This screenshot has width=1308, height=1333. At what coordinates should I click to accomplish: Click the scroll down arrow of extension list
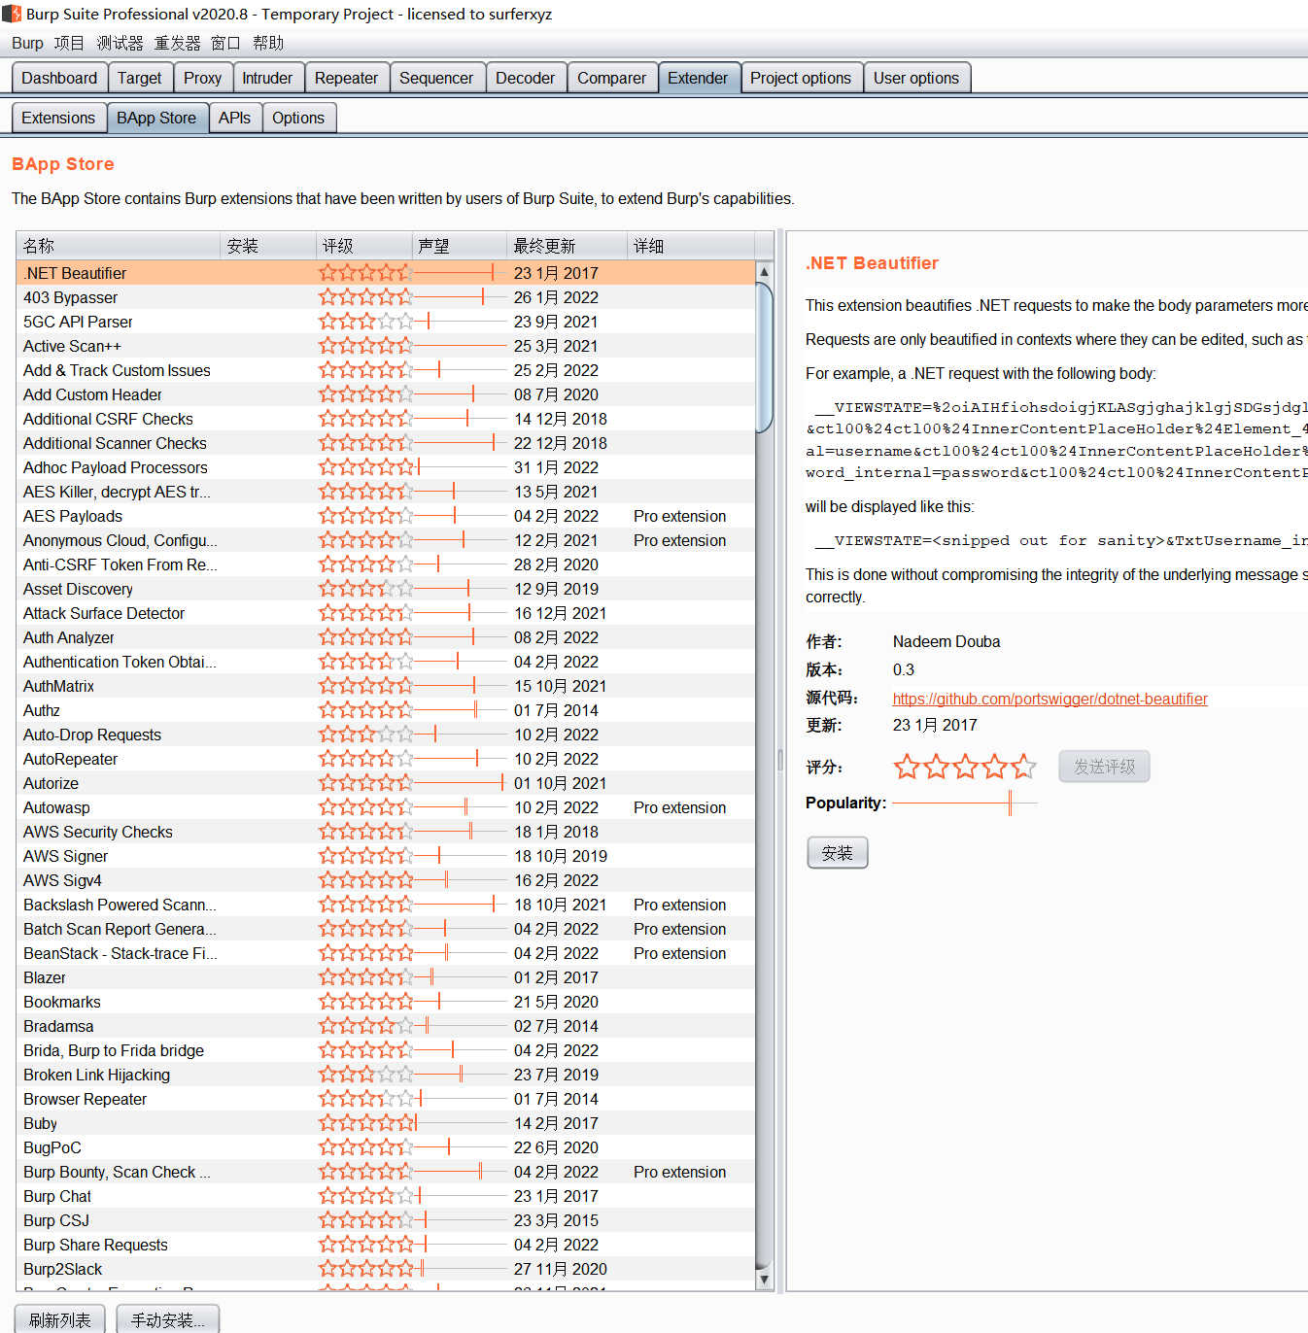764,1280
